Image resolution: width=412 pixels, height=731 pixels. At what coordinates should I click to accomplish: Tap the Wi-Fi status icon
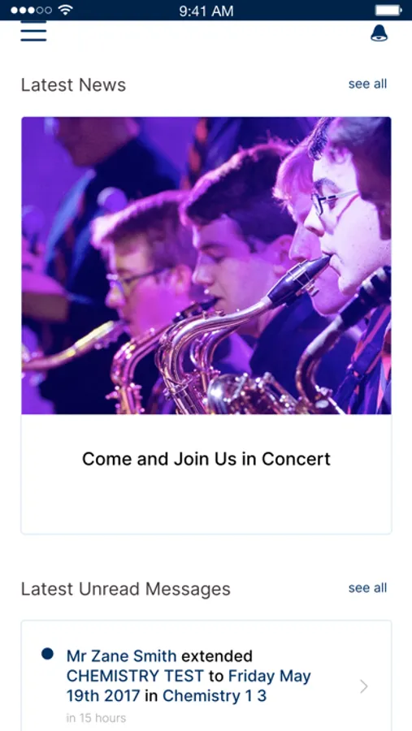click(x=66, y=10)
